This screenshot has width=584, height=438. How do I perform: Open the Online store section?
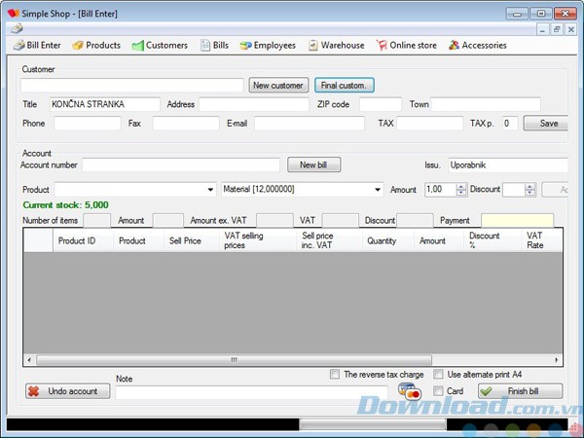(x=407, y=45)
